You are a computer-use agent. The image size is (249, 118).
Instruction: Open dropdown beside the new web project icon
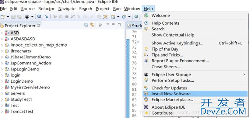118,17
